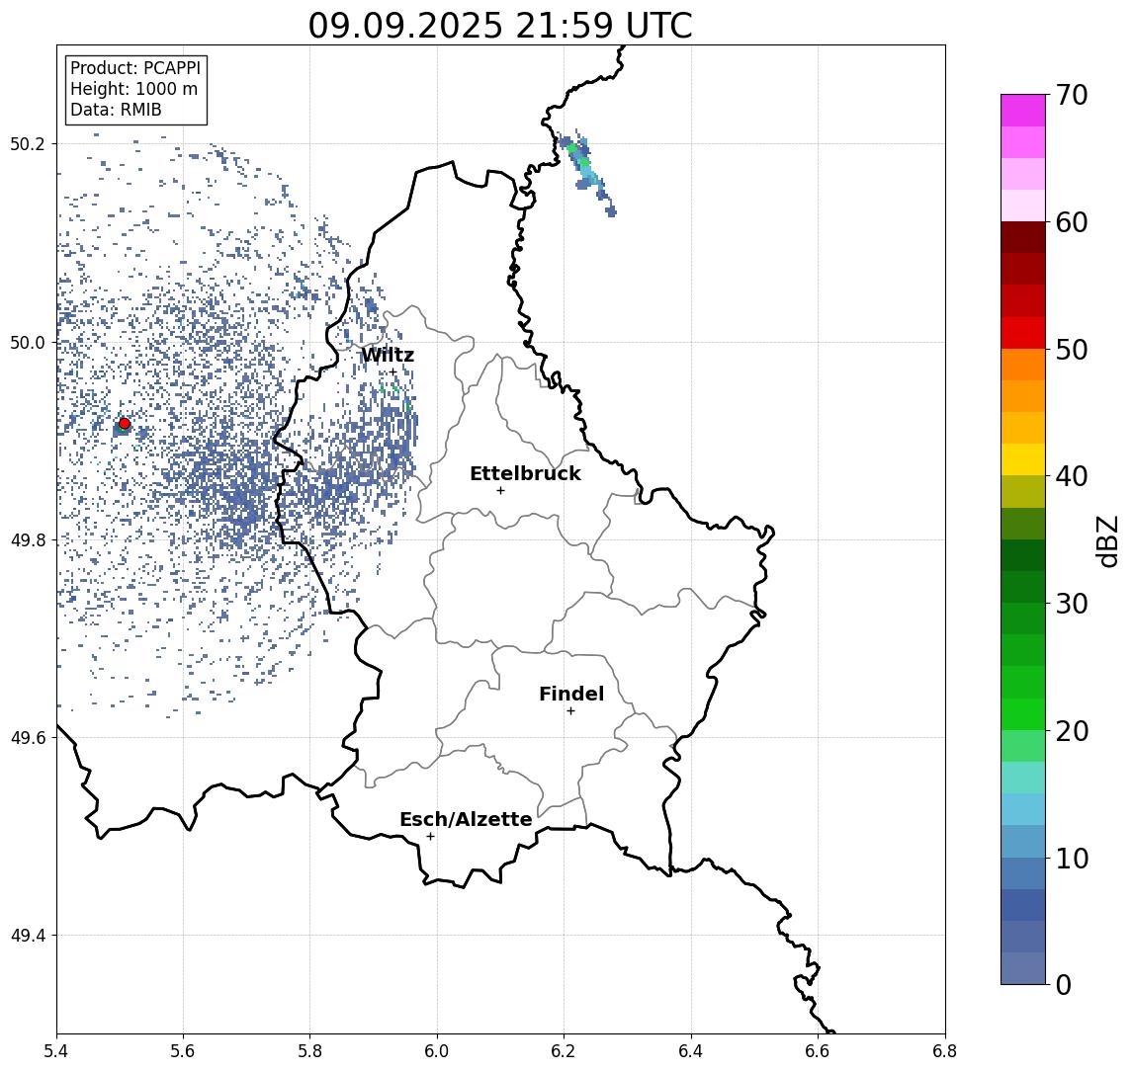Click the colorbar tick label 70
This screenshot has width=1132, height=1071.
pyautogui.click(x=1072, y=95)
